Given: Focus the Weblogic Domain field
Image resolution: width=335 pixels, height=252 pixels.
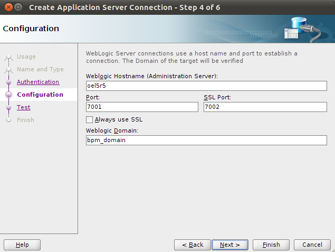Looking at the screenshot, I should click(206, 140).
